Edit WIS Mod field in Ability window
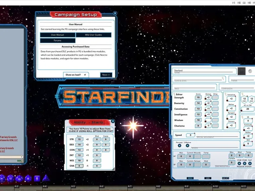 tap(97, 160)
